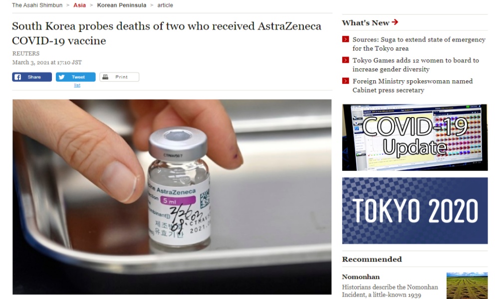Click the list link under Tweet
This screenshot has width=499, height=299.
point(77,85)
